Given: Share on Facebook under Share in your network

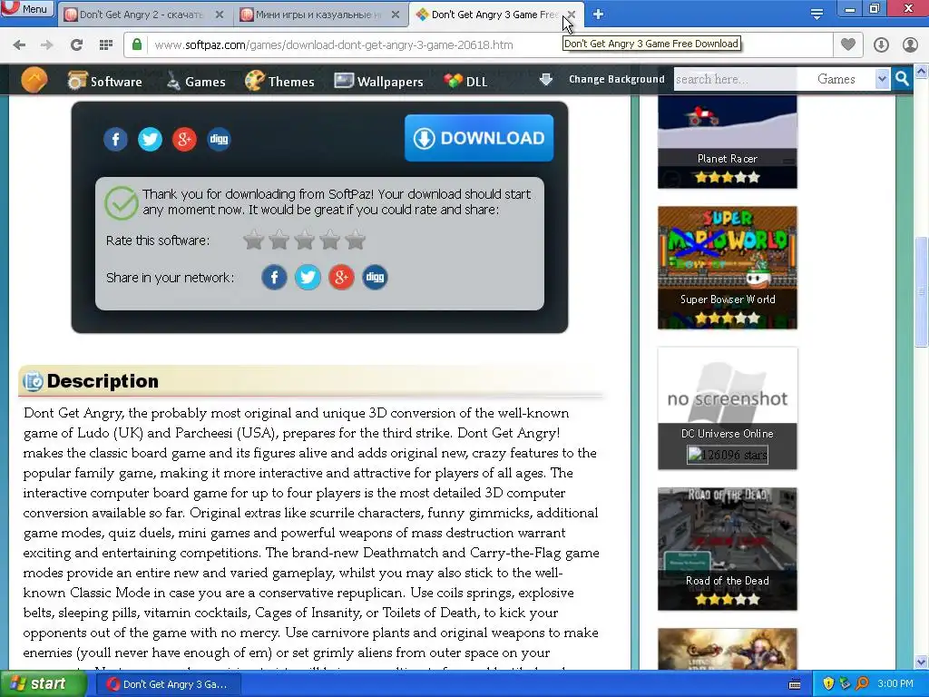Looking at the screenshot, I should coord(274,278).
